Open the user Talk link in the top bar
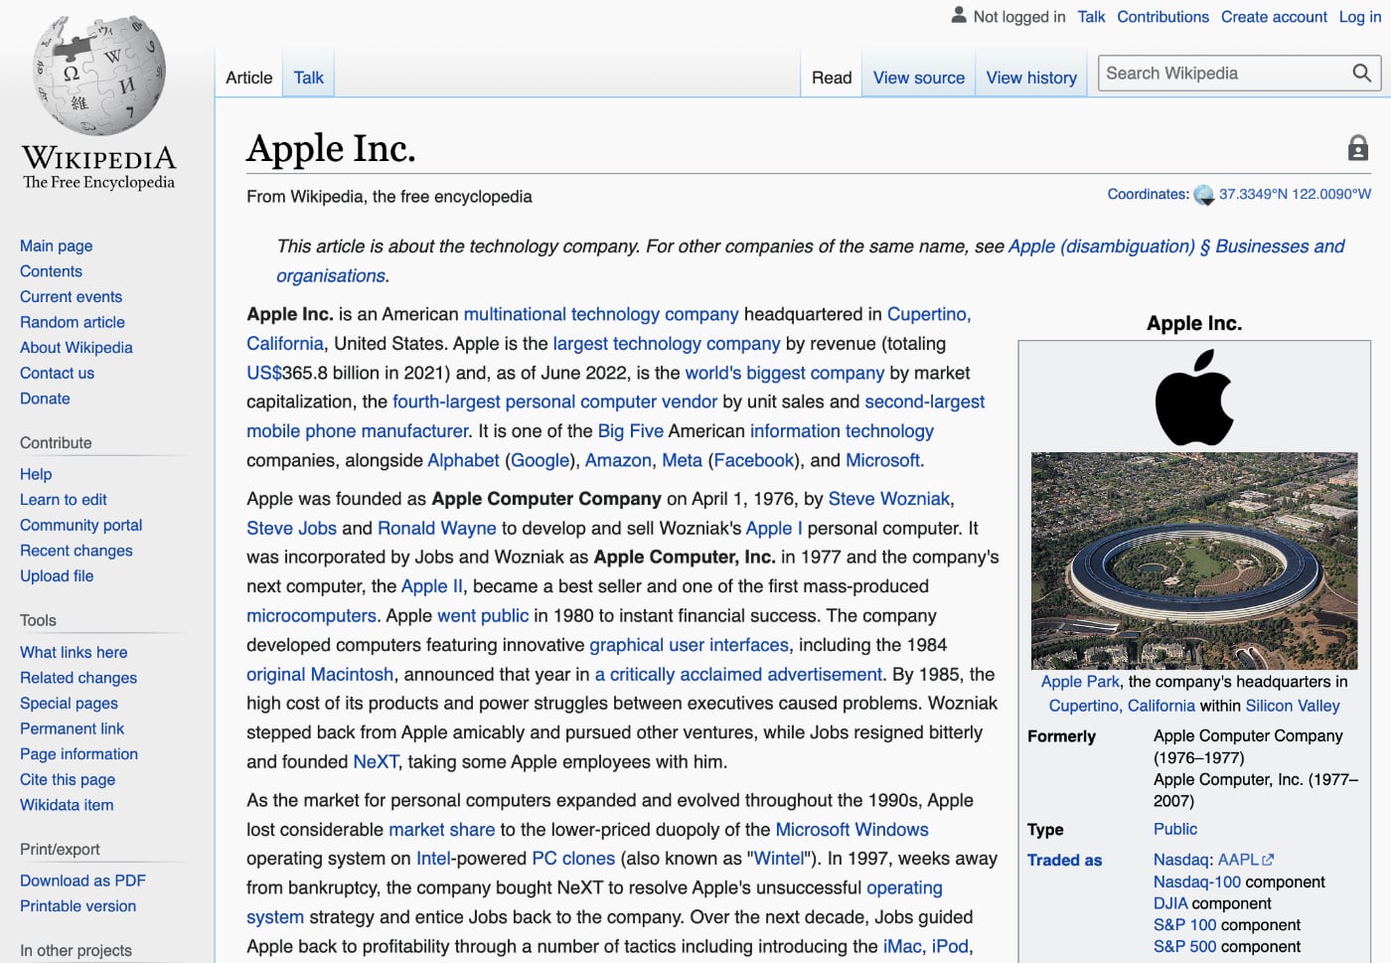This screenshot has width=1391, height=963. point(1091,17)
